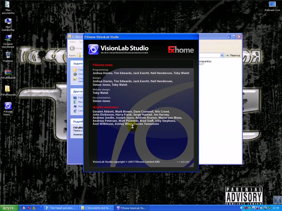Click the 'Quality assurance' red heading
282x211 pixels.
[105, 107]
